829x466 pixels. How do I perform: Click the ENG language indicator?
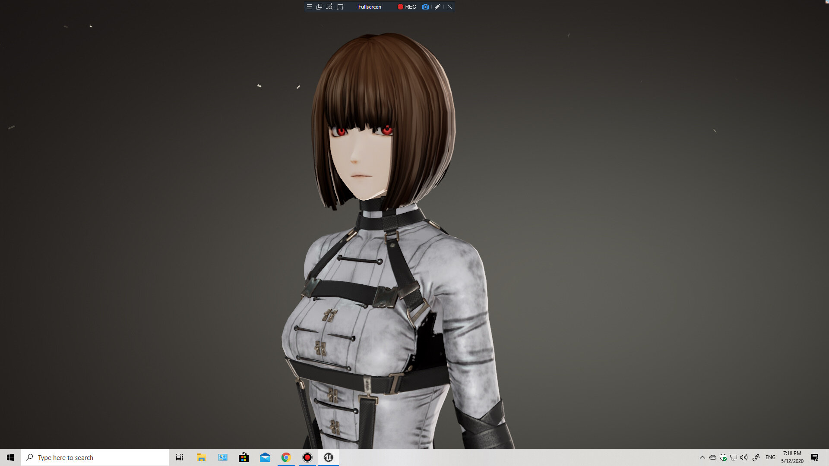(770, 457)
